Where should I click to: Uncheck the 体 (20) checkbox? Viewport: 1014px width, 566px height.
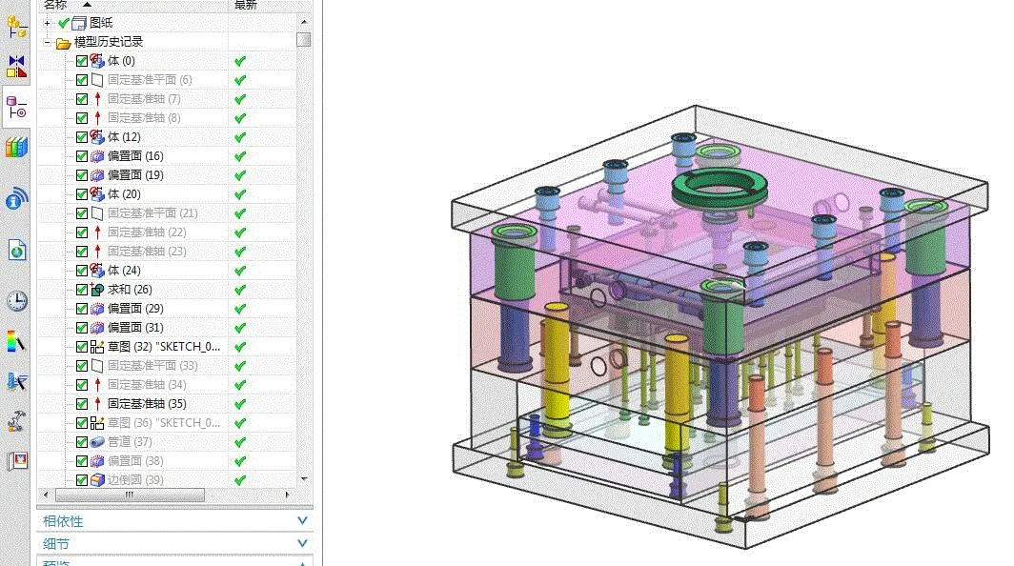click(x=82, y=194)
